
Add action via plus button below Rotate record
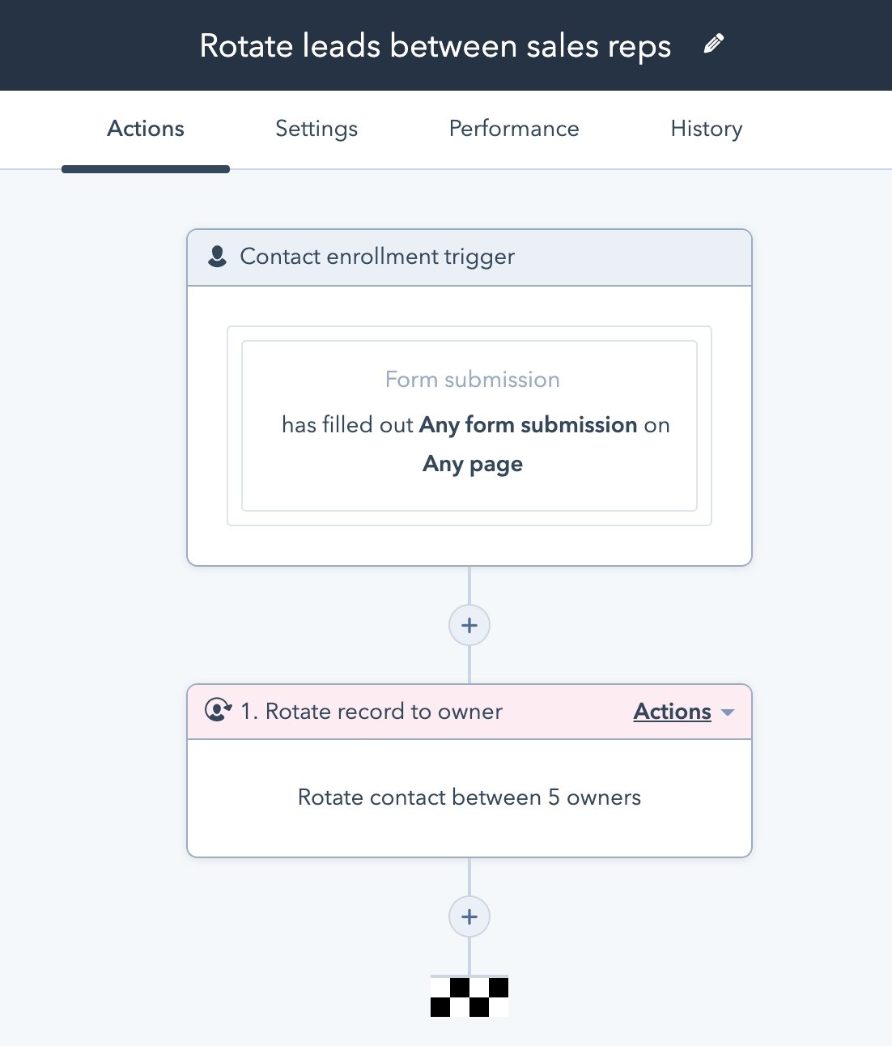469,916
